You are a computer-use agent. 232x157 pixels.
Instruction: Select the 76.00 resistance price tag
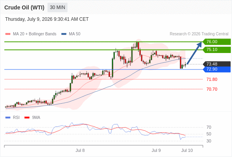[217, 42]
